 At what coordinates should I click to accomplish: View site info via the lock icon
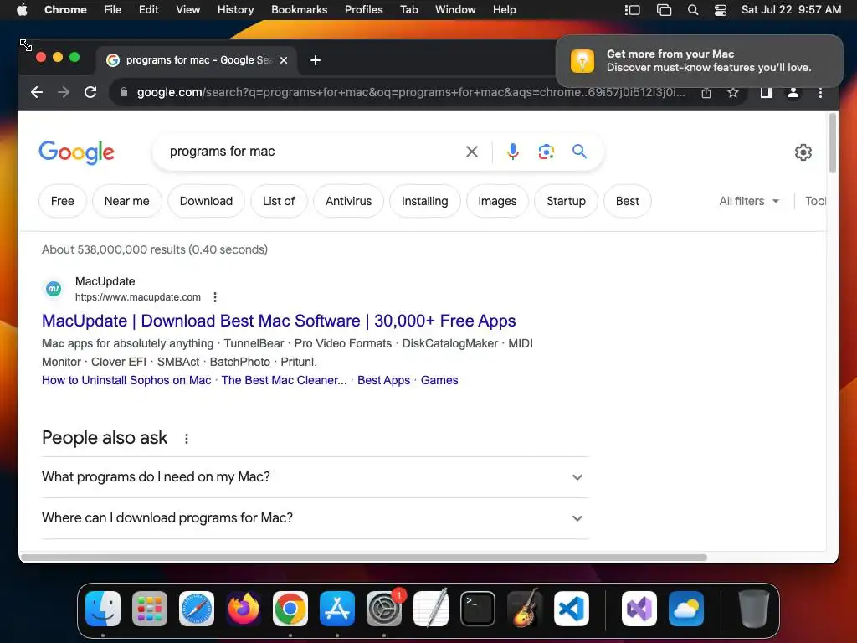coord(124,92)
